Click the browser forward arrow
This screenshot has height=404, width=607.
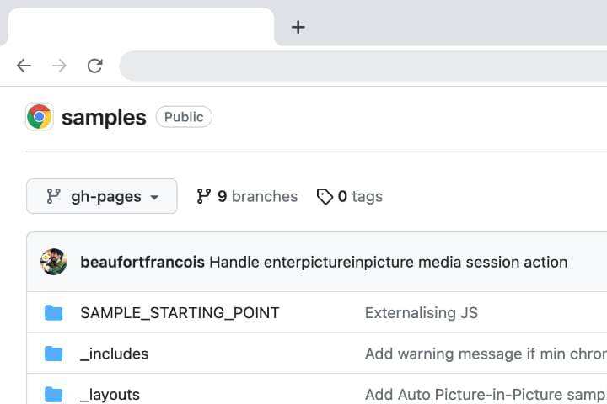click(x=59, y=66)
